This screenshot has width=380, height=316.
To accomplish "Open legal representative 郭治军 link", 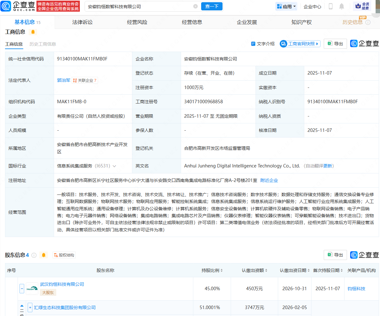I will pyautogui.click(x=63, y=80).
